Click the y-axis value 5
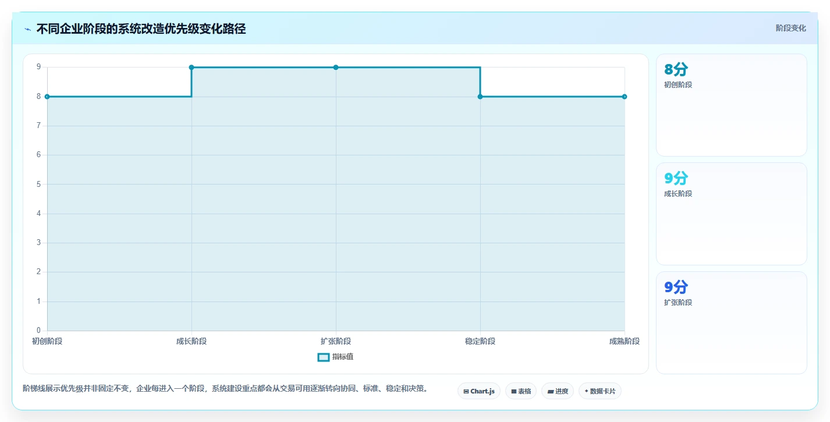830x422 pixels. coord(38,184)
